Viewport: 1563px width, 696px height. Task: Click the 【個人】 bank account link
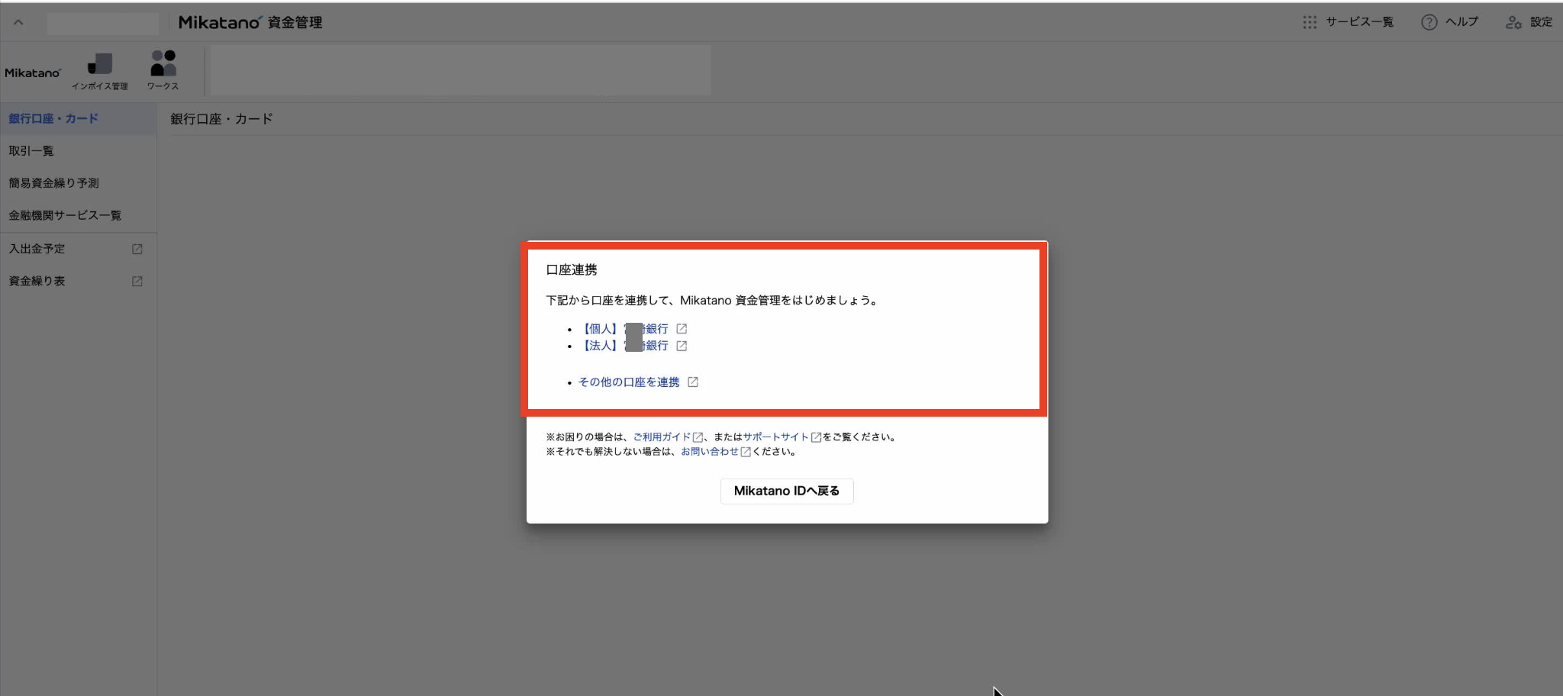click(624, 329)
